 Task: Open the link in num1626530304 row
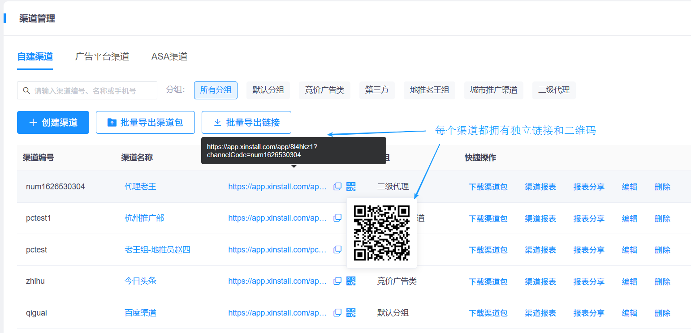[x=277, y=187]
